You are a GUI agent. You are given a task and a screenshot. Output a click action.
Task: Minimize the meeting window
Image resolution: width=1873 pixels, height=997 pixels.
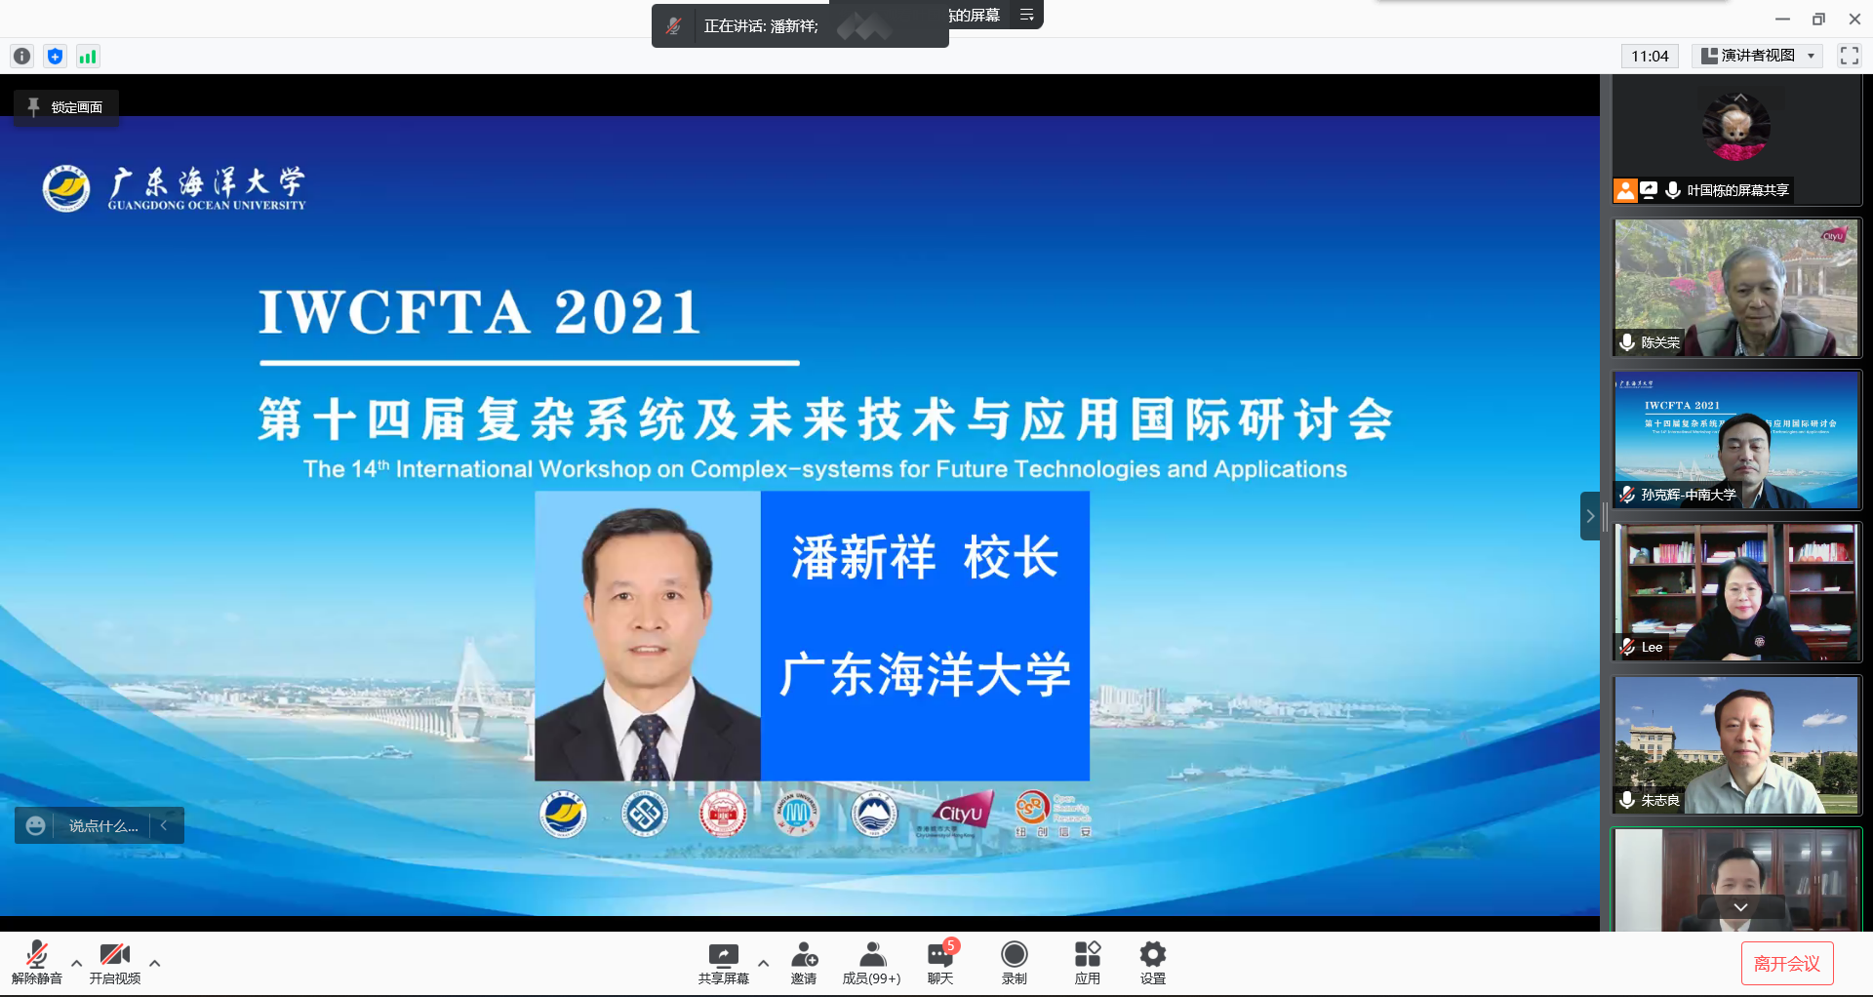(1782, 19)
